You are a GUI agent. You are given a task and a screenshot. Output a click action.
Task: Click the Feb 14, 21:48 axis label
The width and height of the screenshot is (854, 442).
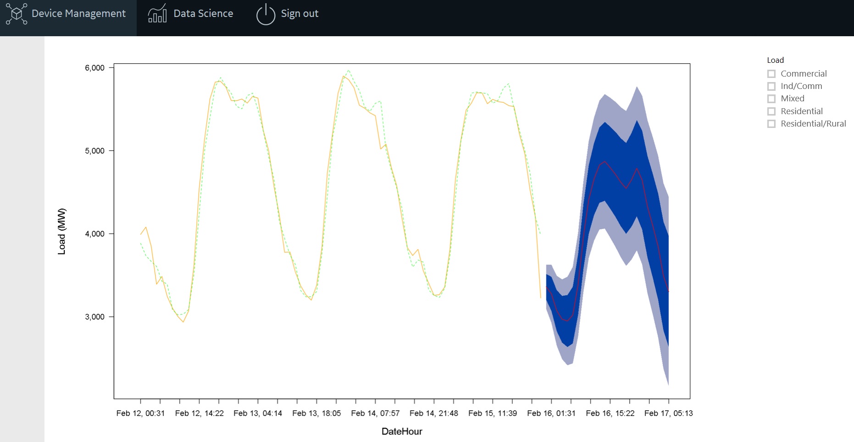tap(434, 414)
